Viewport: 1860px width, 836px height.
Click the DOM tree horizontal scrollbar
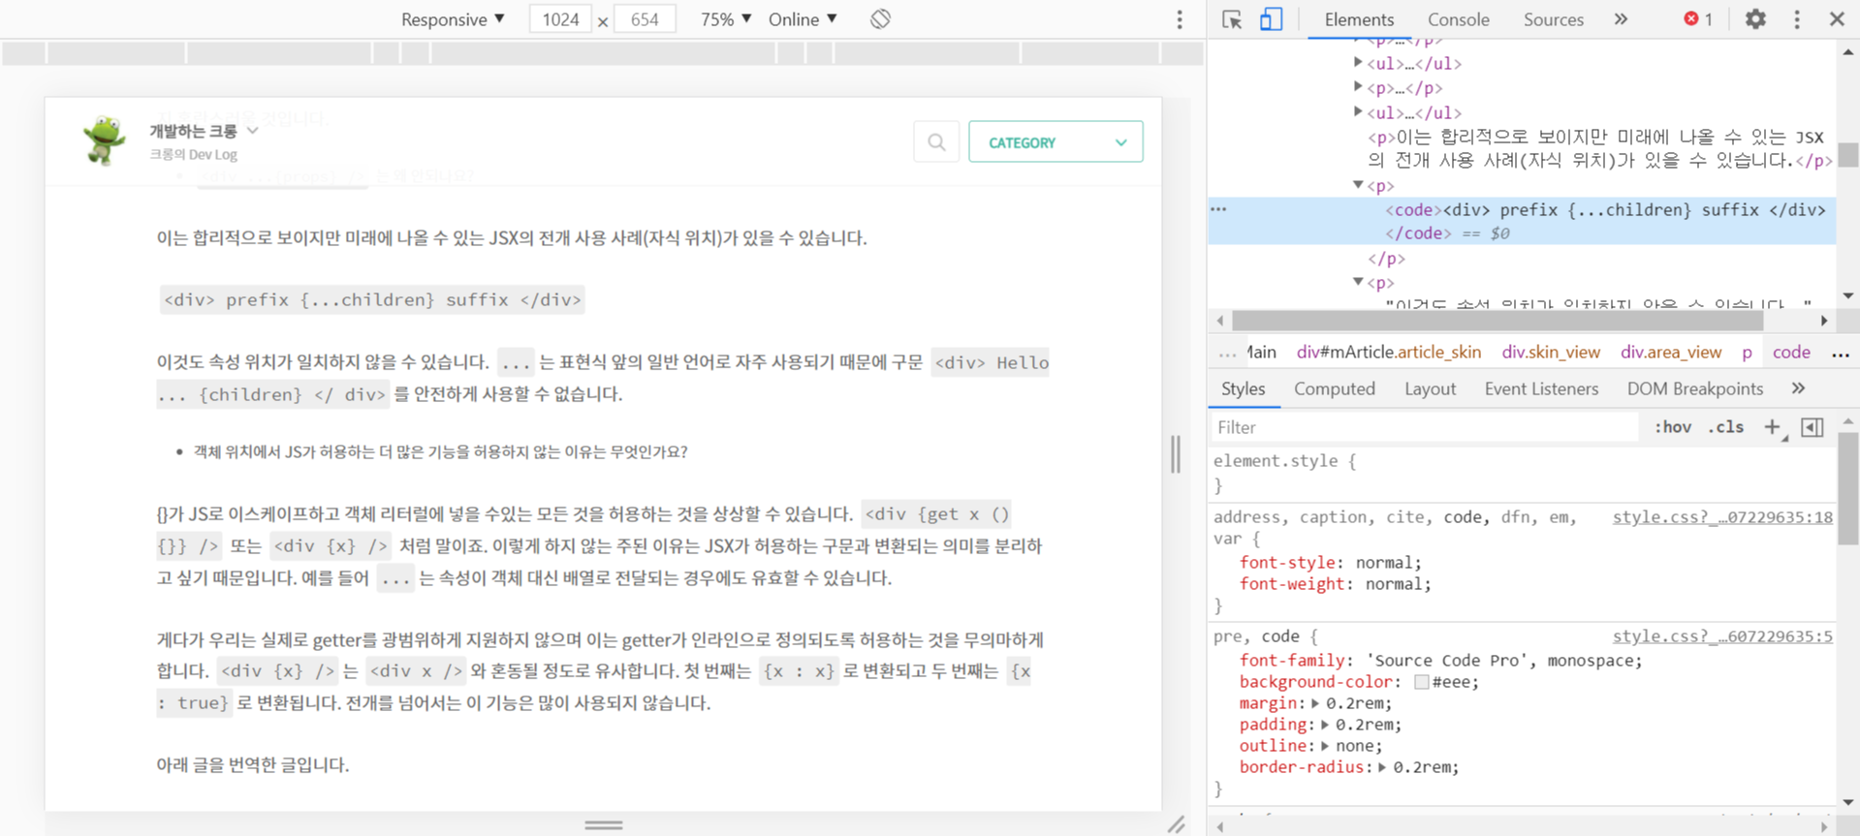[x=1497, y=321]
